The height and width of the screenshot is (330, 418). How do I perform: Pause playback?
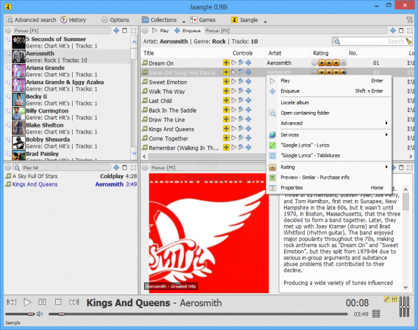pos(42,302)
